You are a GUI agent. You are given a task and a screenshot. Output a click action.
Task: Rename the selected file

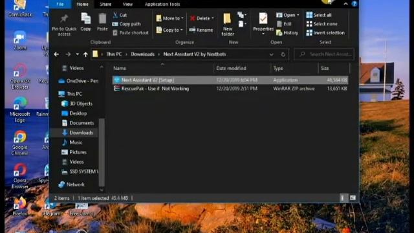pos(201,30)
